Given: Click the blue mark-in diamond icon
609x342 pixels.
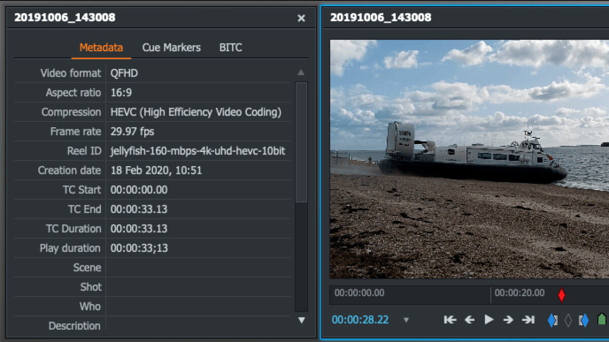Looking at the screenshot, I should tap(552, 320).
